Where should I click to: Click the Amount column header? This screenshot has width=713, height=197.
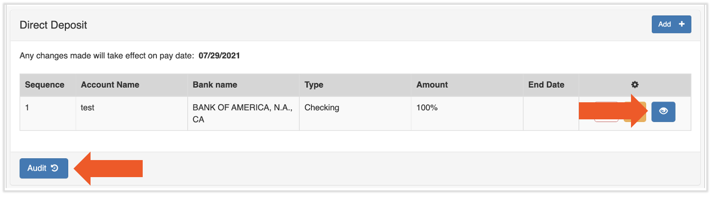click(432, 85)
